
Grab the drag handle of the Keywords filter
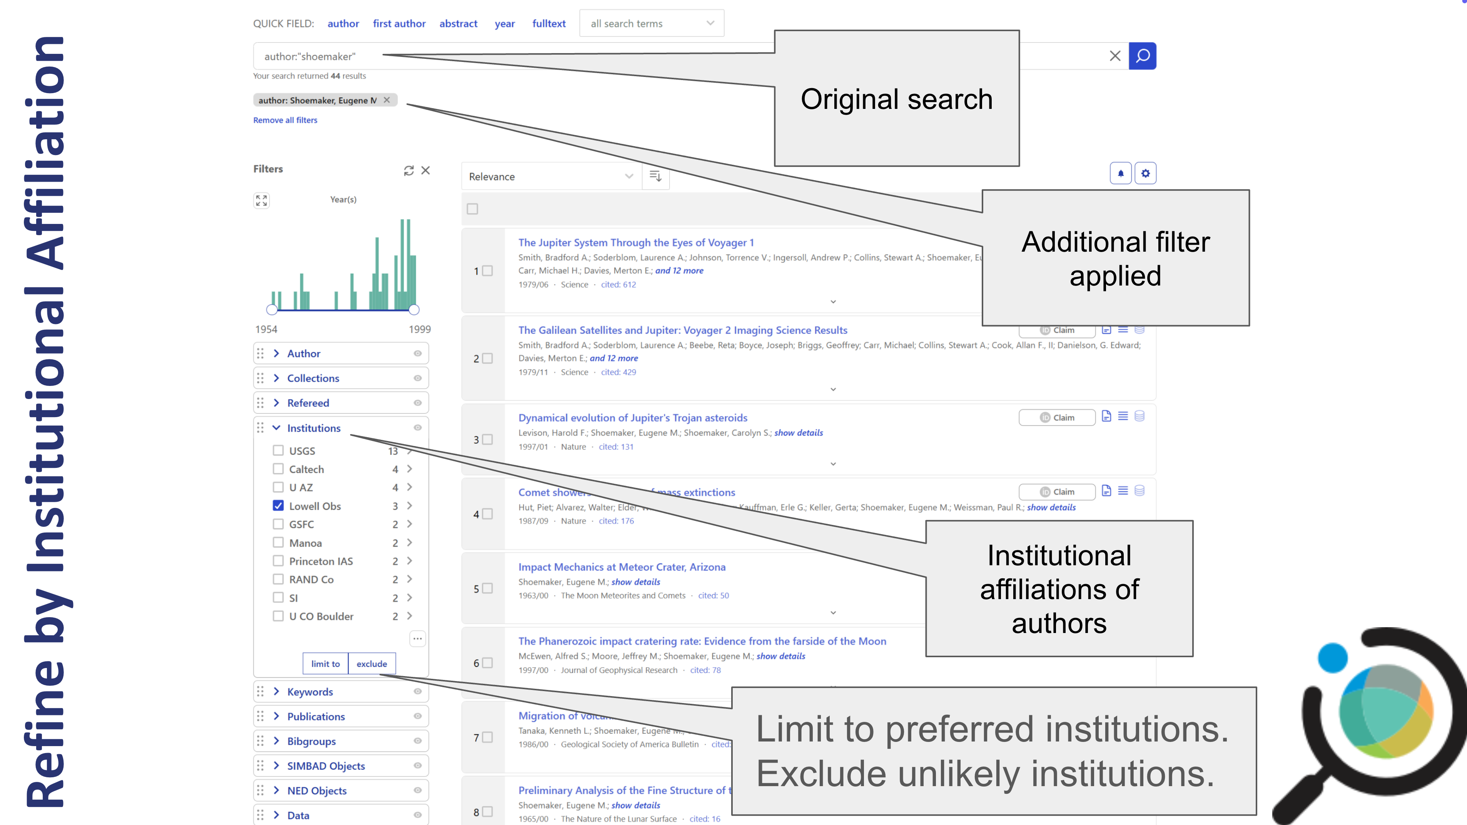[x=260, y=691]
